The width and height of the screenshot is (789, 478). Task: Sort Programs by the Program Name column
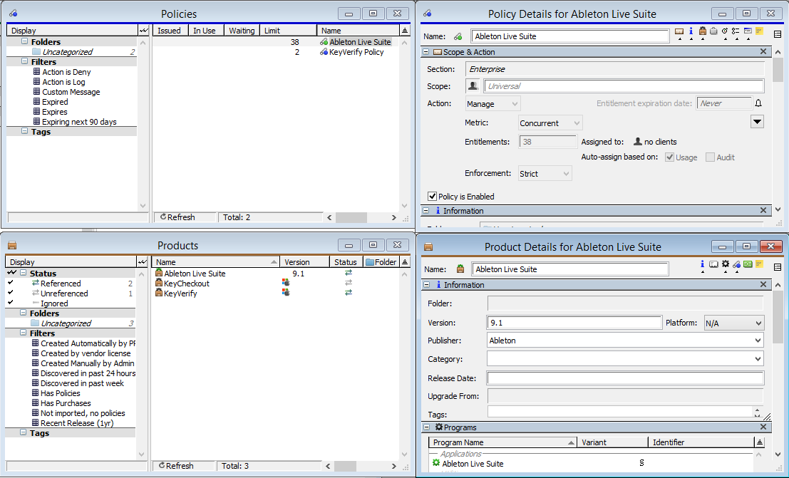pos(502,442)
